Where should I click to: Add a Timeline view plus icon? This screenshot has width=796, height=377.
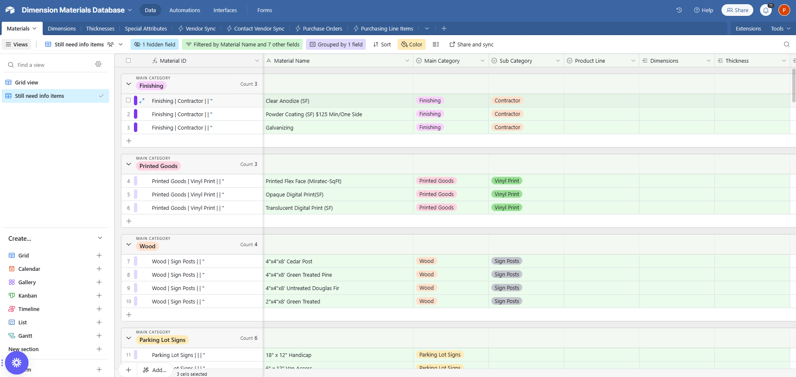[x=99, y=309]
